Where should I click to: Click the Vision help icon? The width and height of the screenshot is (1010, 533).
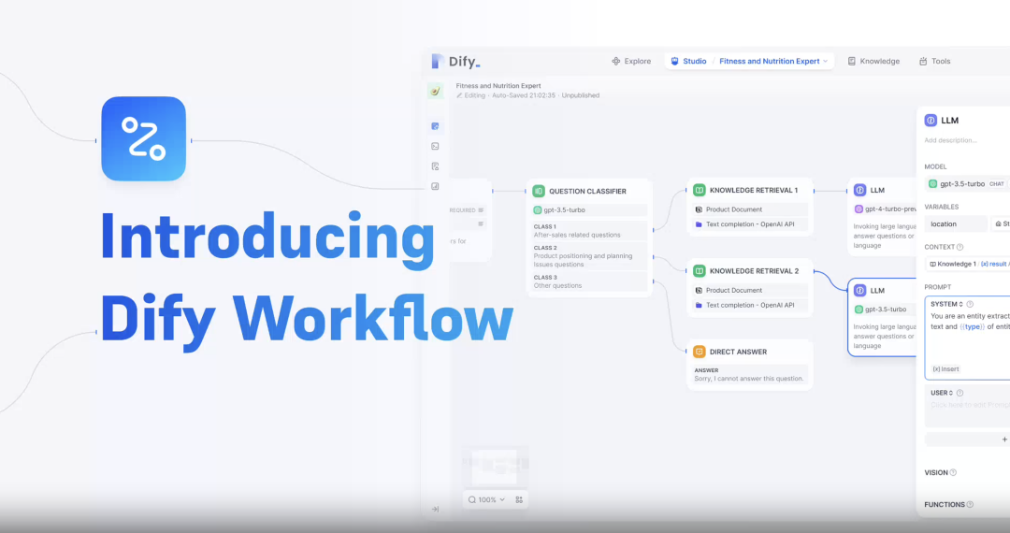953,472
